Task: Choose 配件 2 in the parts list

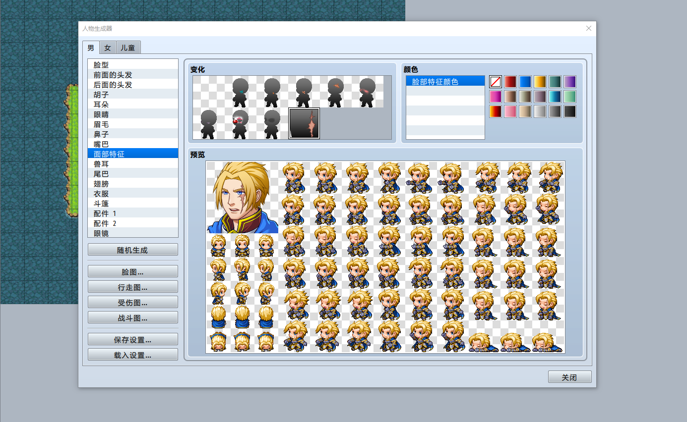Action: tap(133, 223)
